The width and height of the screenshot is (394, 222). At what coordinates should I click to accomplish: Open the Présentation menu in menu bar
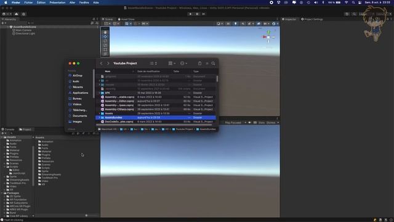(57, 2)
